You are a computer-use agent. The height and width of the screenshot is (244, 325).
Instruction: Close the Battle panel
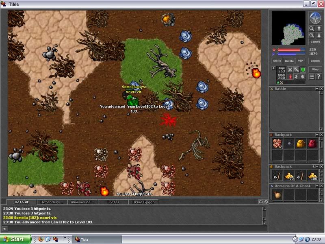coord(321,89)
